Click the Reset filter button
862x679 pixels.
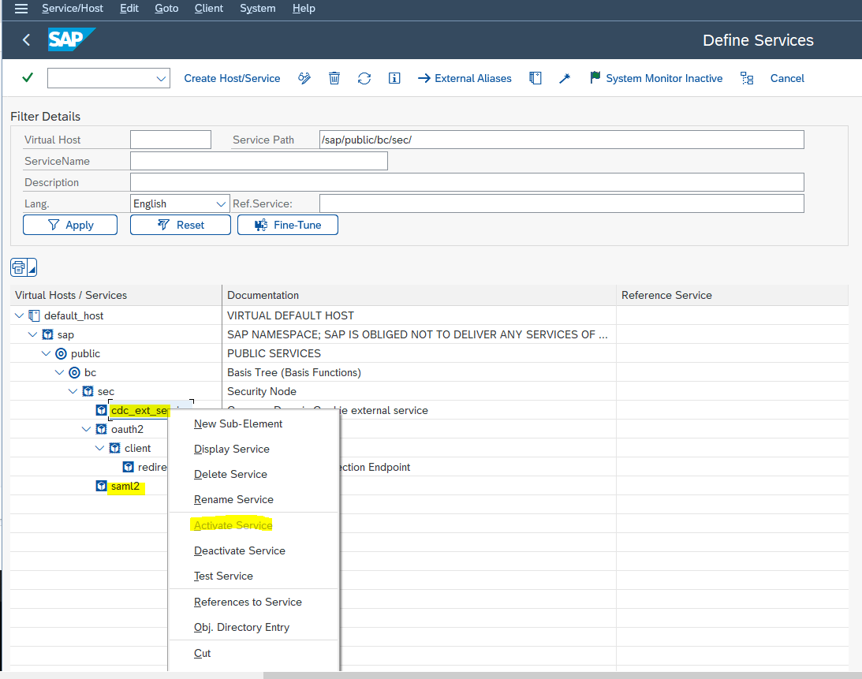[x=181, y=225]
